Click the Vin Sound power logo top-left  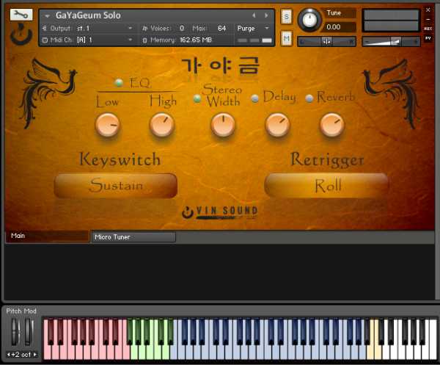tap(21, 35)
